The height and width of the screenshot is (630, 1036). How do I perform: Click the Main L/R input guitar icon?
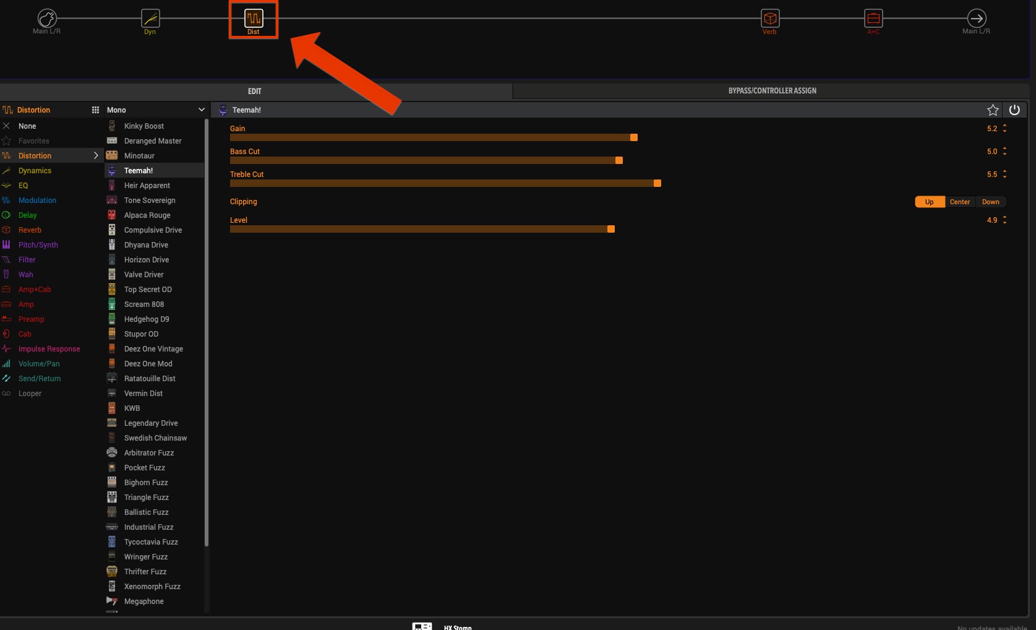(47, 19)
